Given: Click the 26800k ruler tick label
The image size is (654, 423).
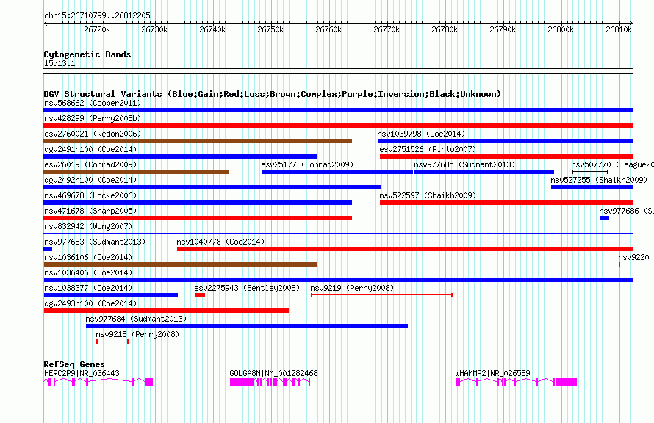Looking at the screenshot, I should click(561, 29).
